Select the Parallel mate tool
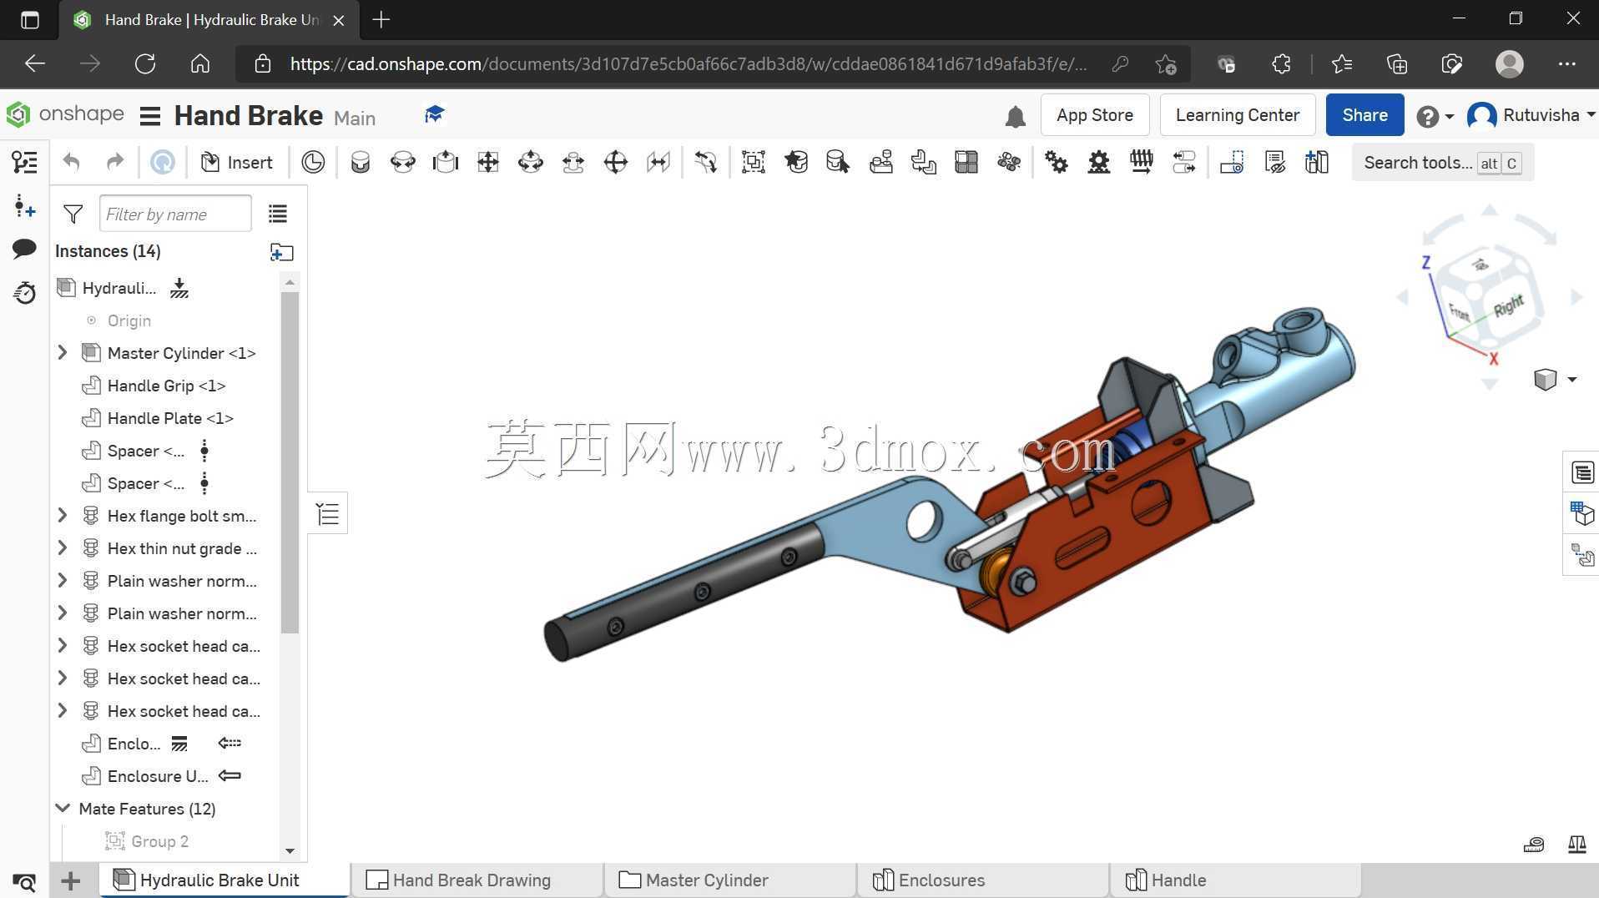The image size is (1599, 898). pyautogui.click(x=658, y=162)
